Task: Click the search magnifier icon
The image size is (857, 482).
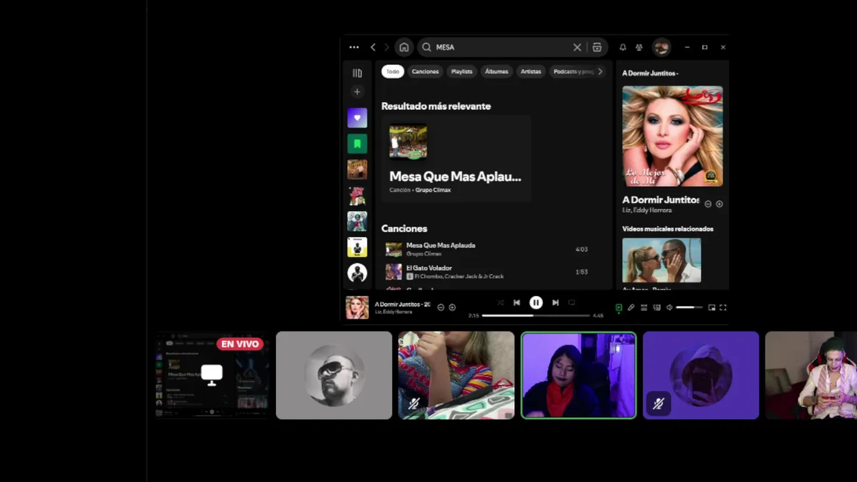Action: 426,48
